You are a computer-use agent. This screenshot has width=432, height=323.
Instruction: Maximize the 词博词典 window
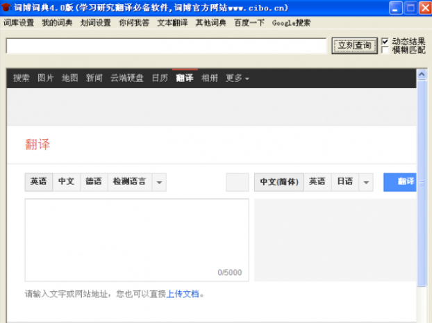pyautogui.click(x=410, y=8)
